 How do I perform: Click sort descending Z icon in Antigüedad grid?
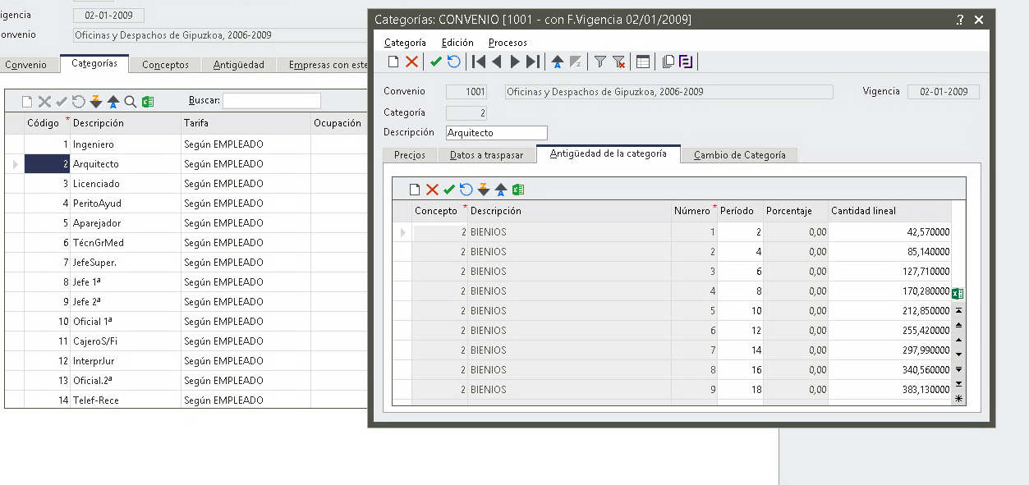[484, 190]
